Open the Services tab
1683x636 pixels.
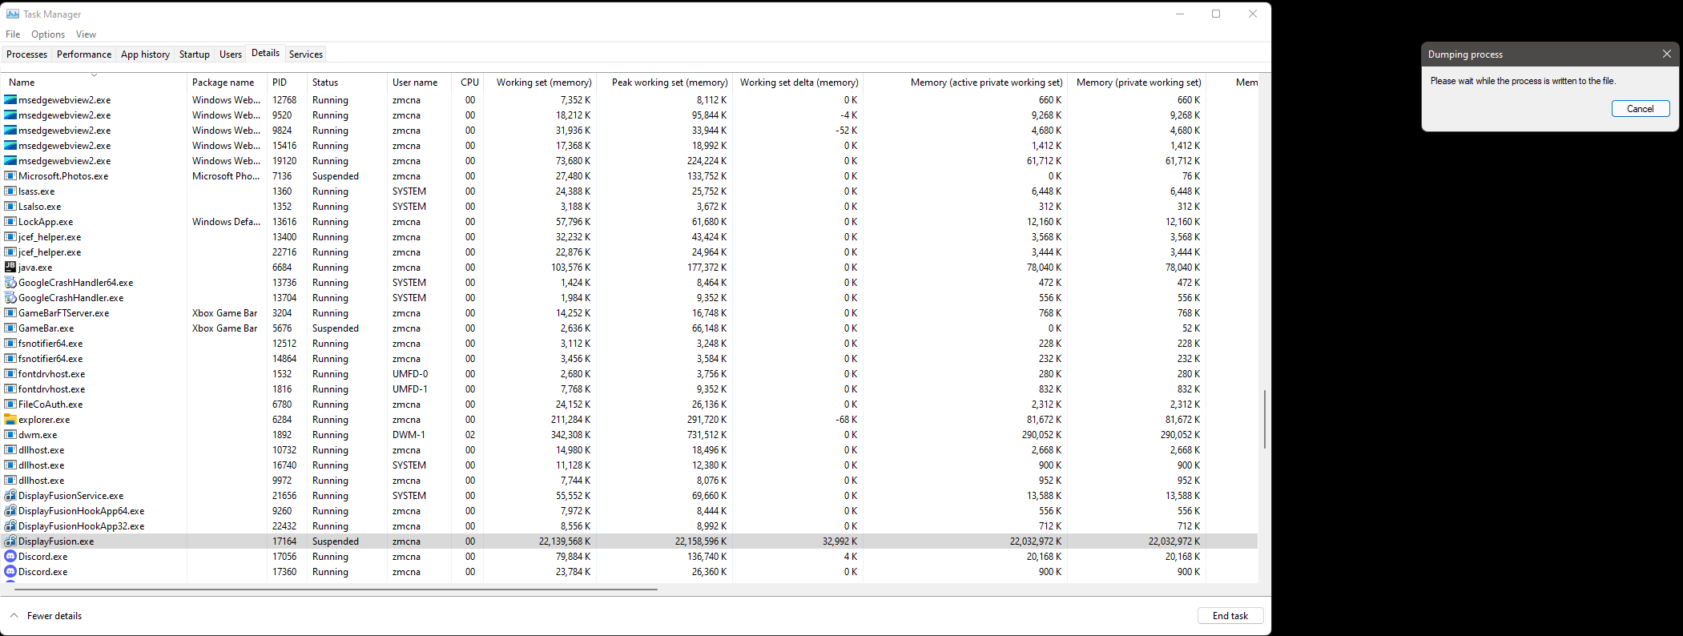305,54
